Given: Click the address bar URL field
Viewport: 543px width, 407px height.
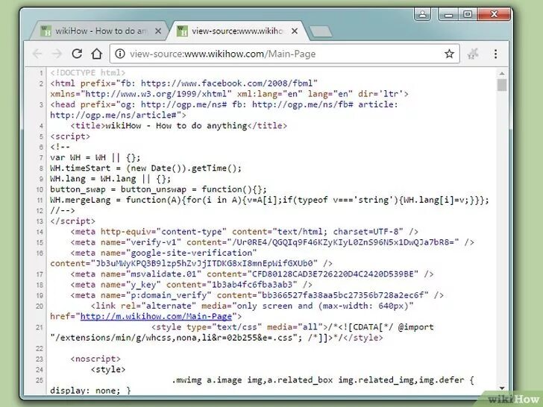Looking at the screenshot, I should (285, 54).
